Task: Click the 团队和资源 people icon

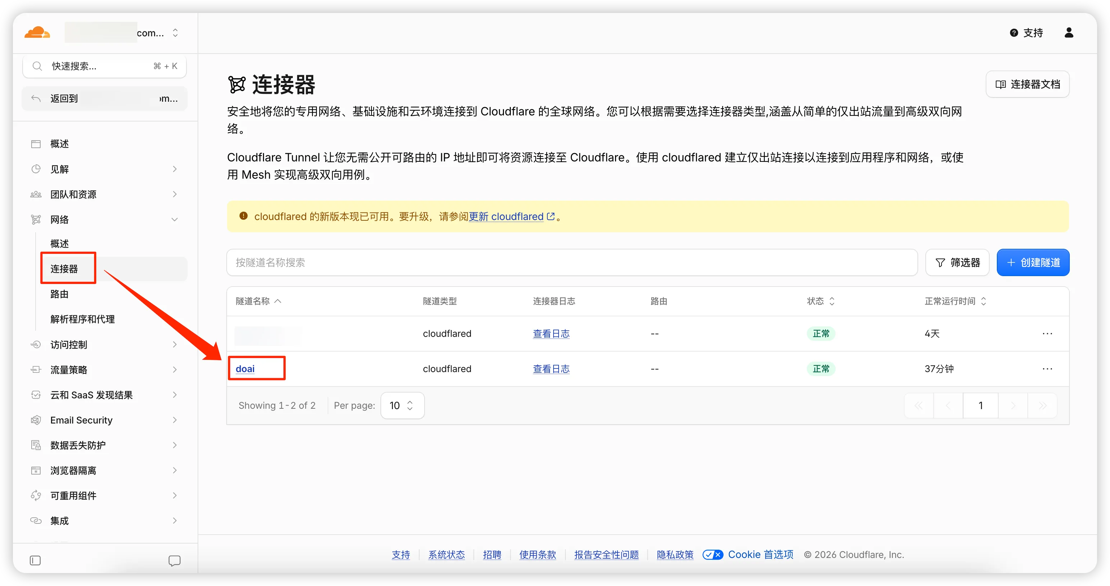Action: coord(36,194)
